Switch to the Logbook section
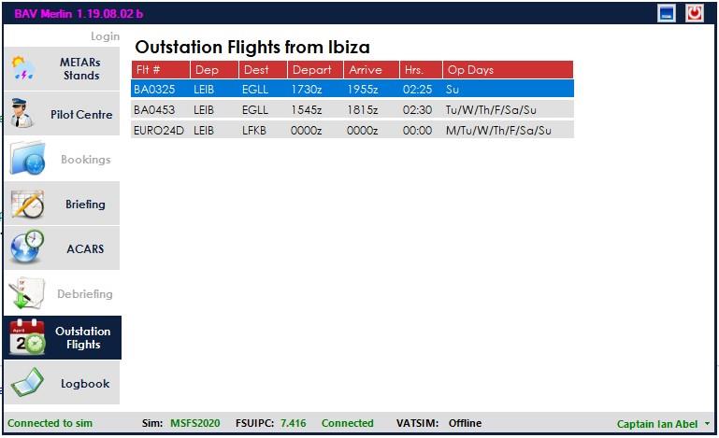The height and width of the screenshot is (438, 719). point(62,383)
